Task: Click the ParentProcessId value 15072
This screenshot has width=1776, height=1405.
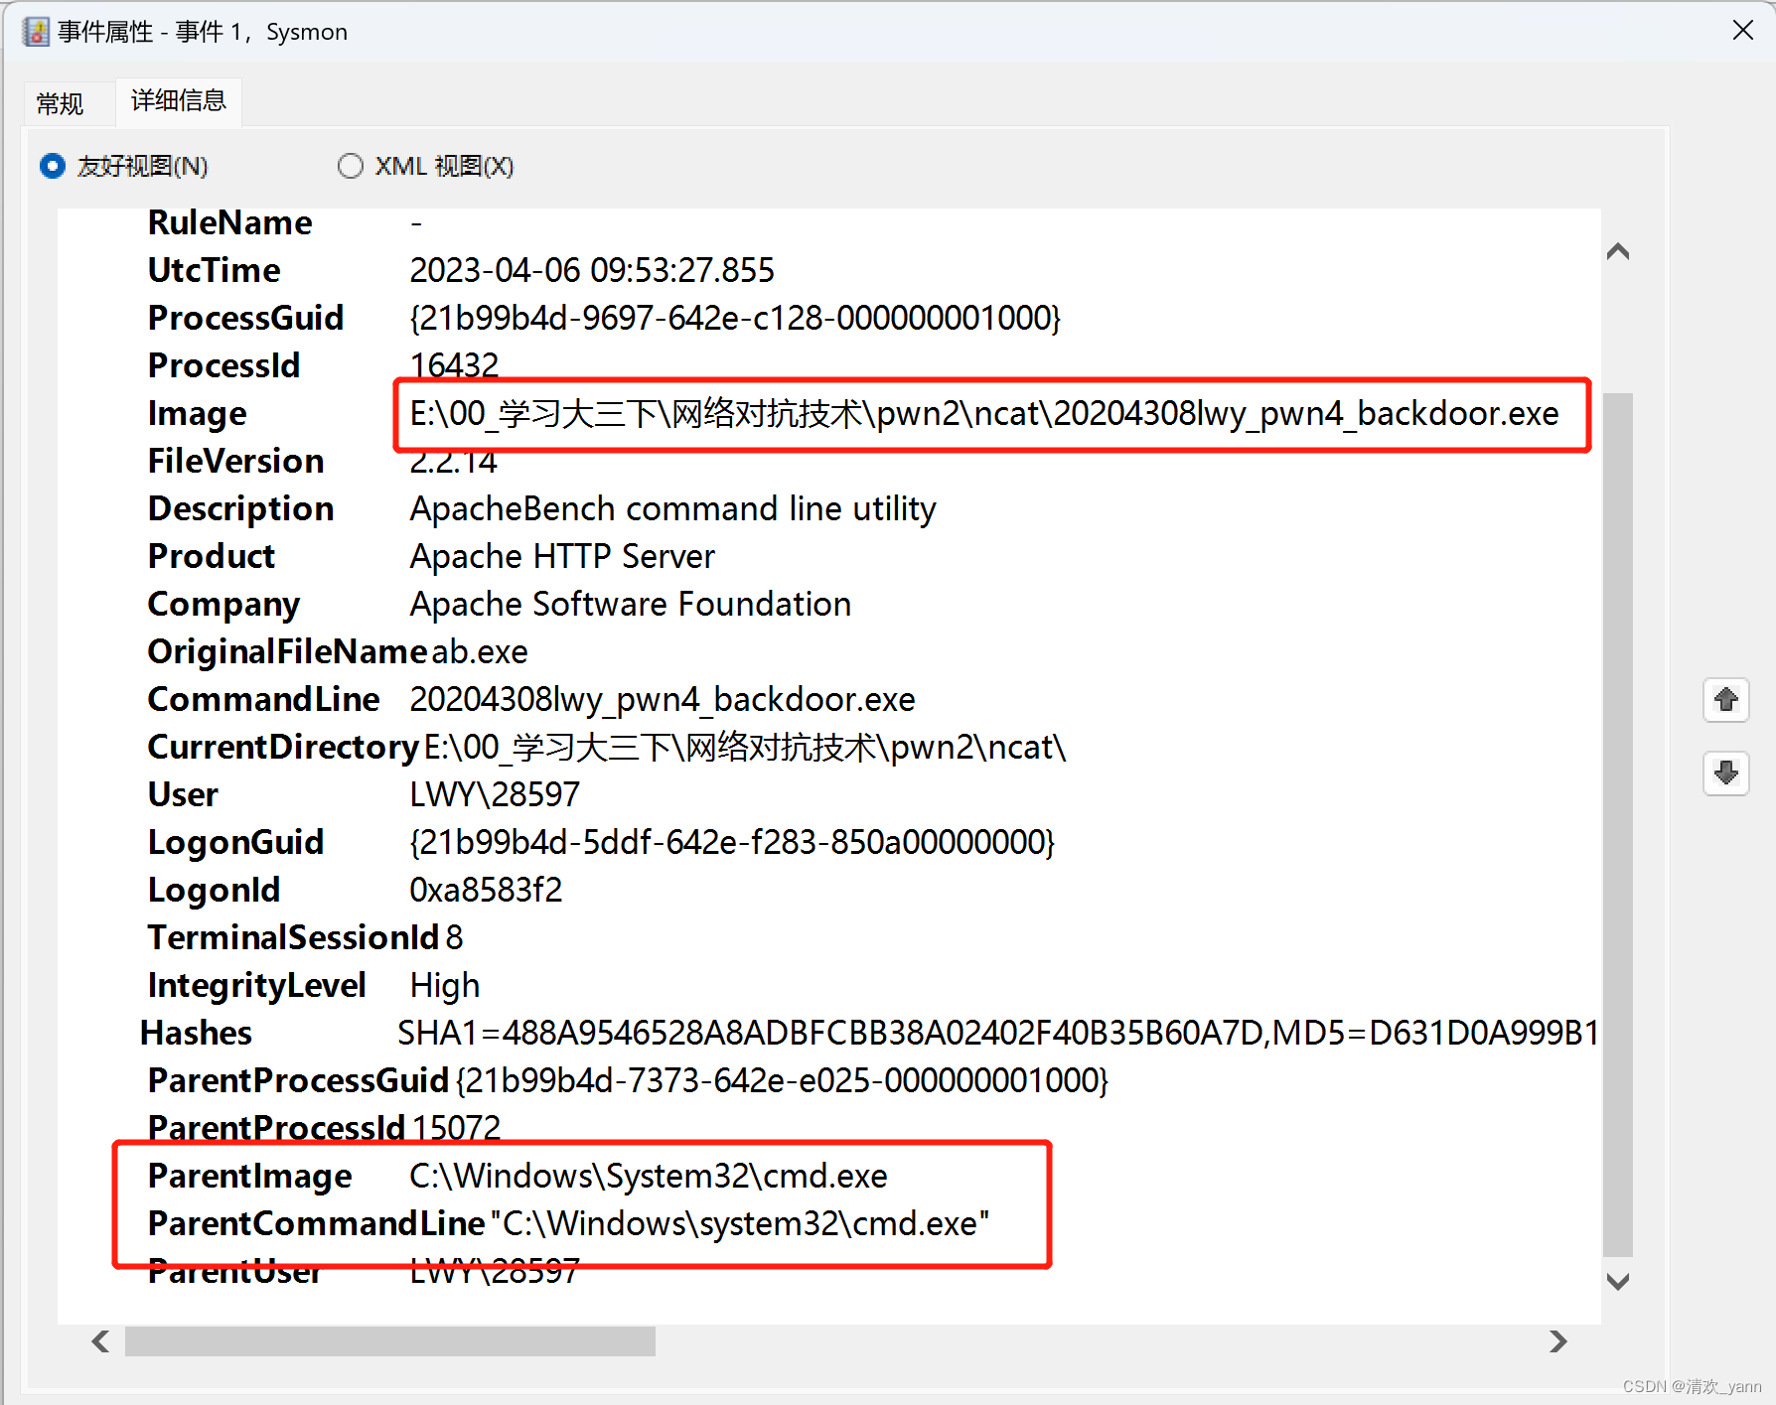Action: [456, 1128]
